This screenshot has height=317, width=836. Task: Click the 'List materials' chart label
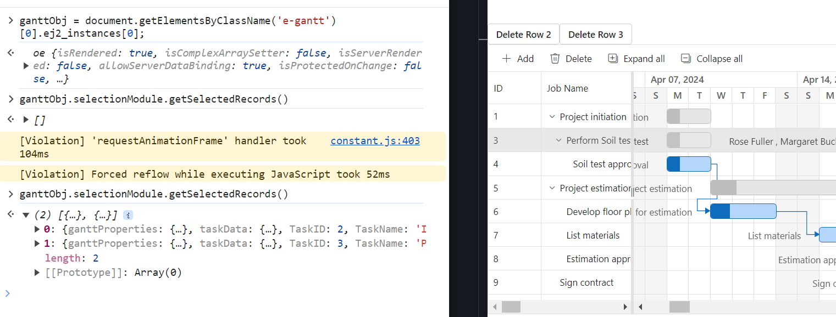click(774, 236)
